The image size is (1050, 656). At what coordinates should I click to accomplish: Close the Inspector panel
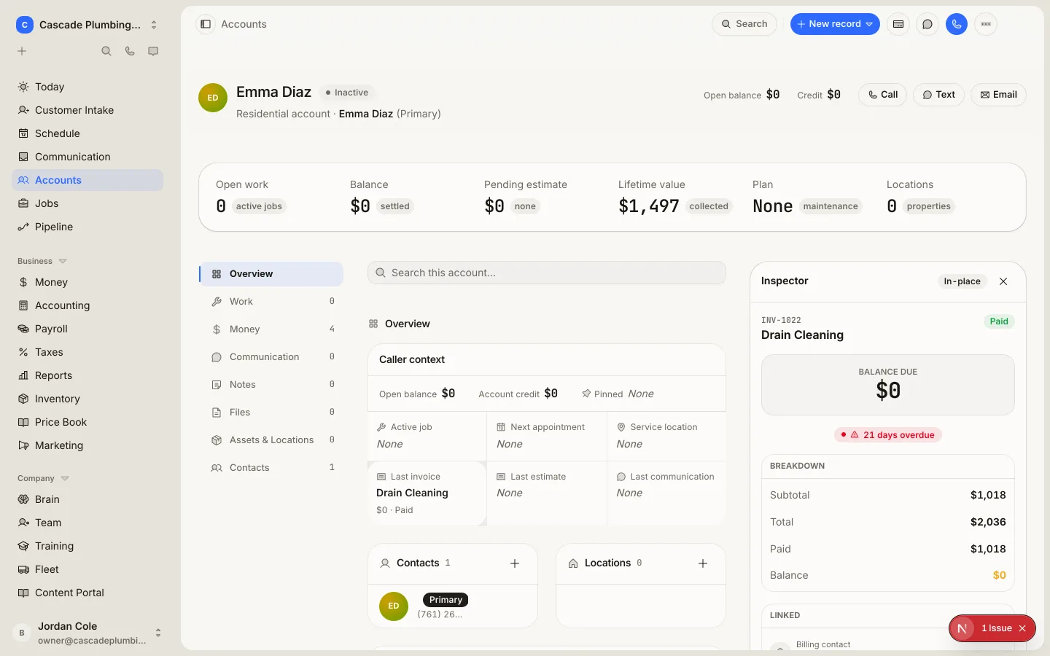[1003, 281]
